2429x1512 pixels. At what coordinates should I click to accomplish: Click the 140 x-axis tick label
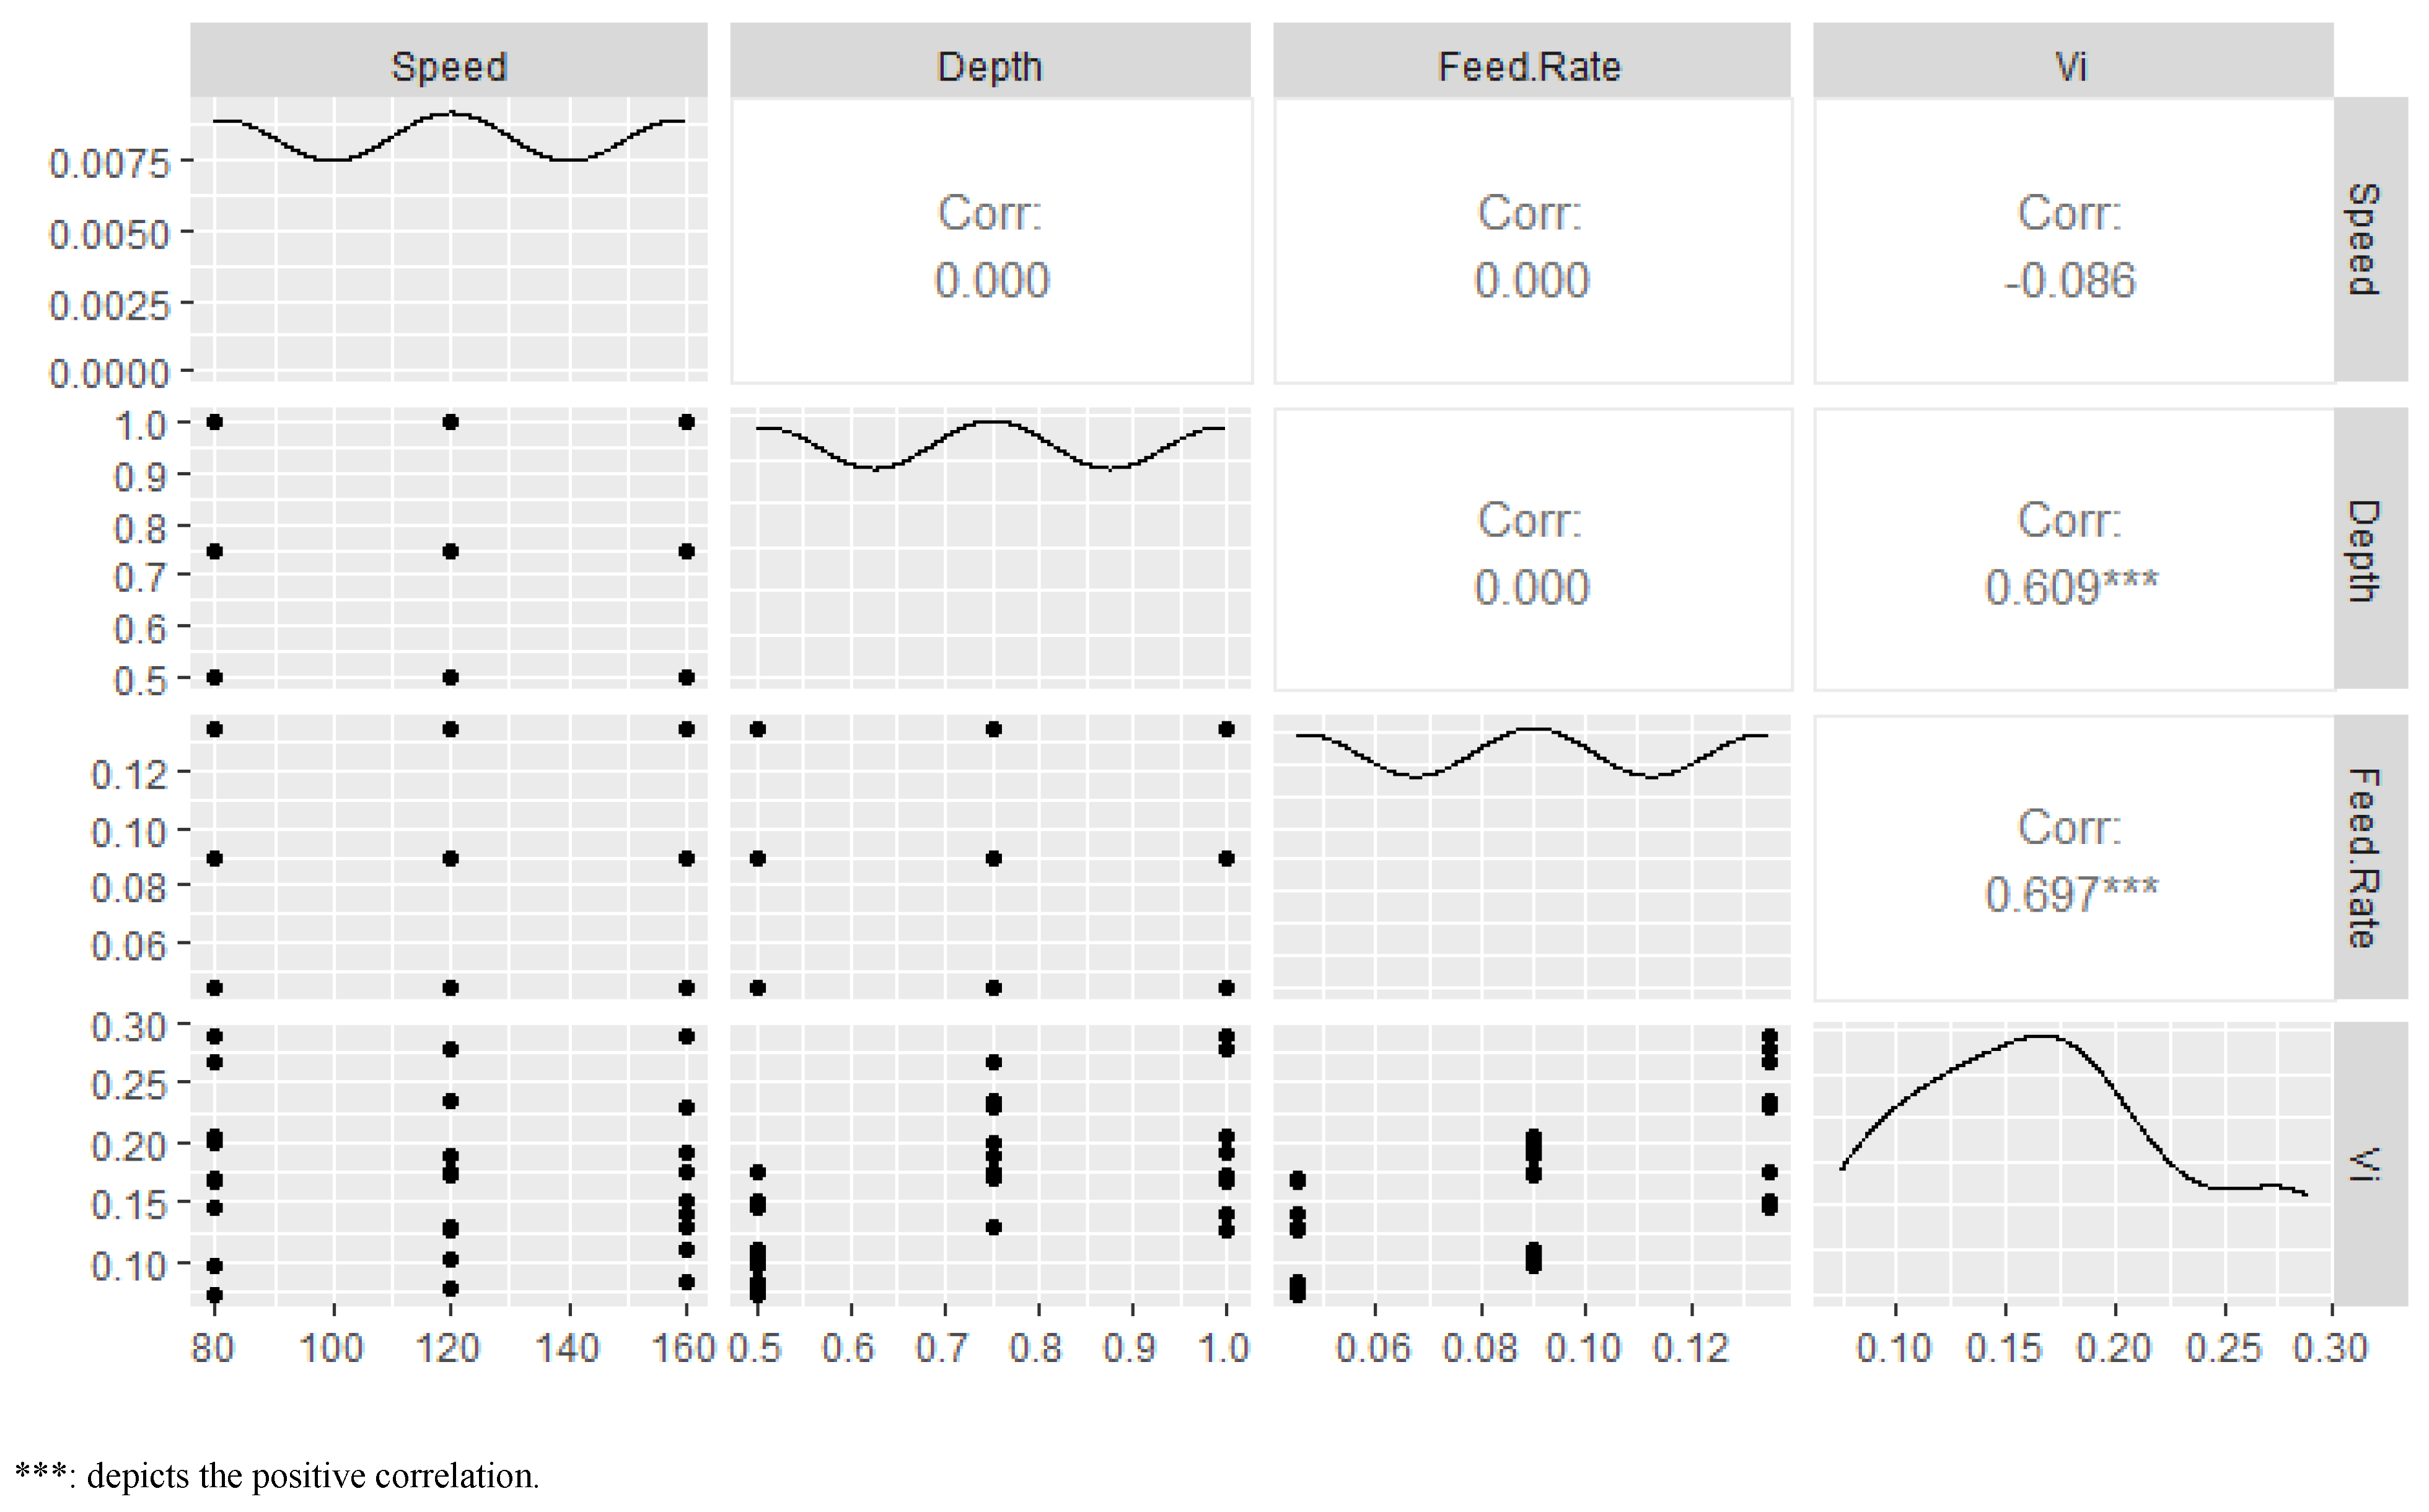tap(568, 1348)
